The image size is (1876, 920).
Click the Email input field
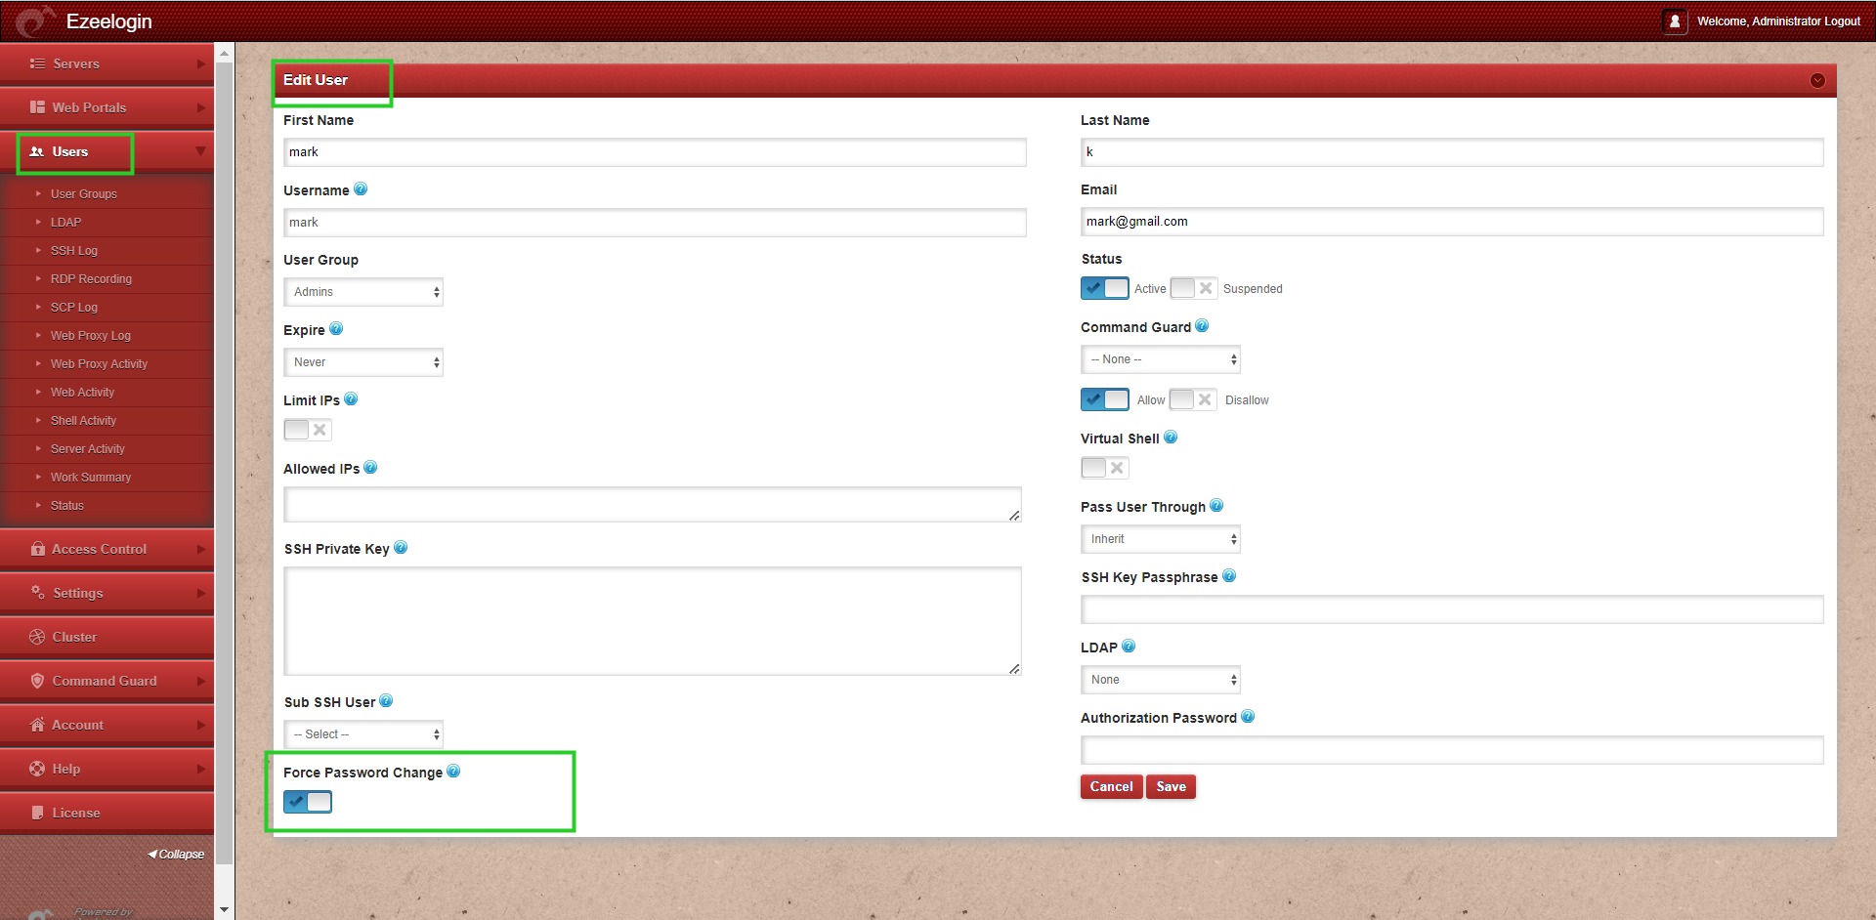1452,222
